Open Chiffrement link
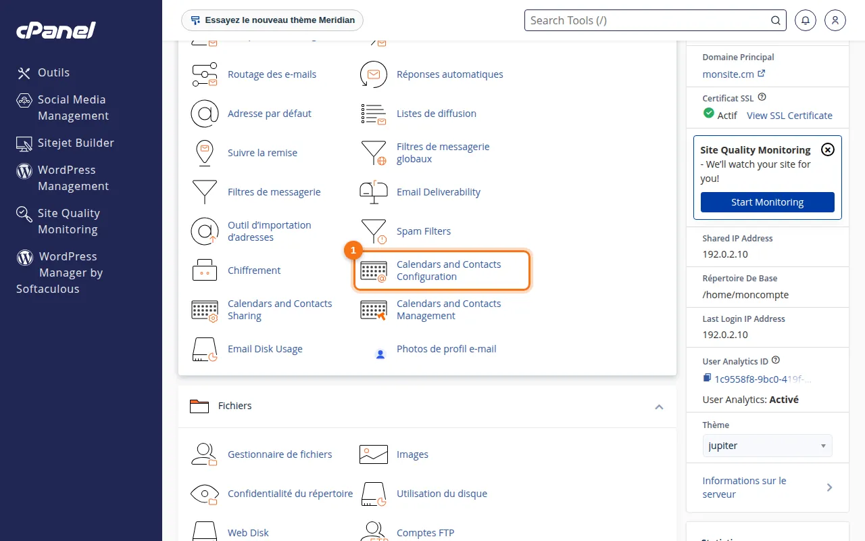Screen dimensions: 865x541 (254, 270)
